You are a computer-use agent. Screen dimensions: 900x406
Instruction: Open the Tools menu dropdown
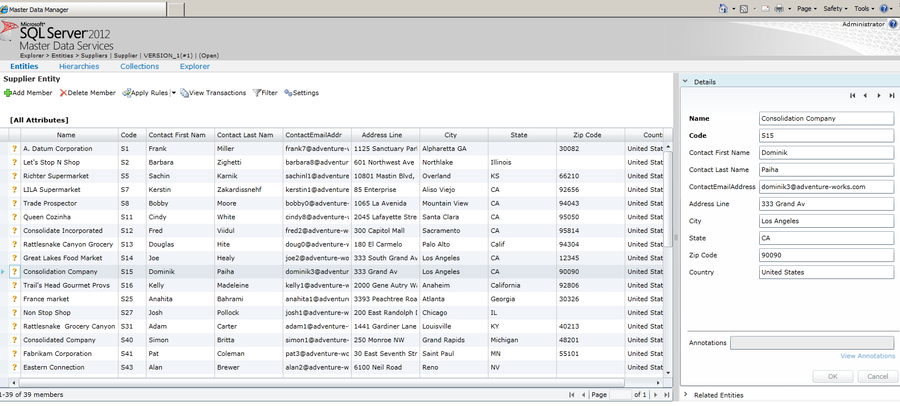pos(865,9)
